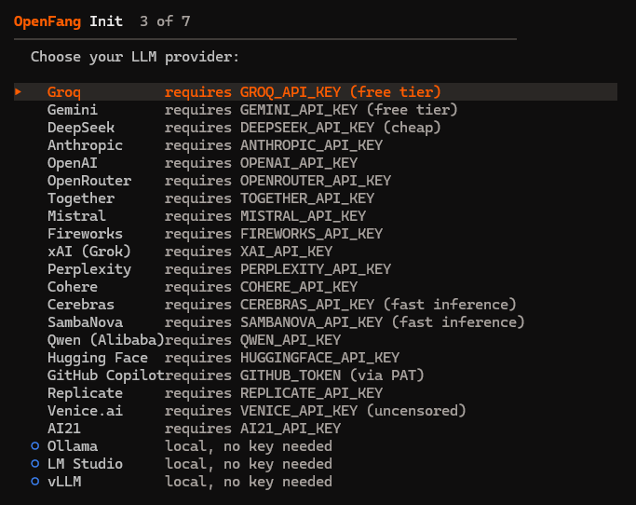636x505 pixels.
Task: Click the 'Choose your LLM provider:' prompt
Action: (x=135, y=57)
